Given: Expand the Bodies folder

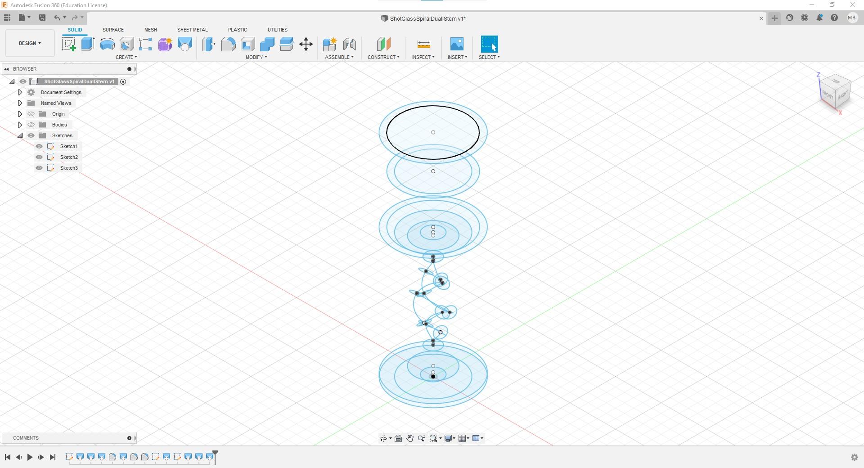Looking at the screenshot, I should 20,125.
